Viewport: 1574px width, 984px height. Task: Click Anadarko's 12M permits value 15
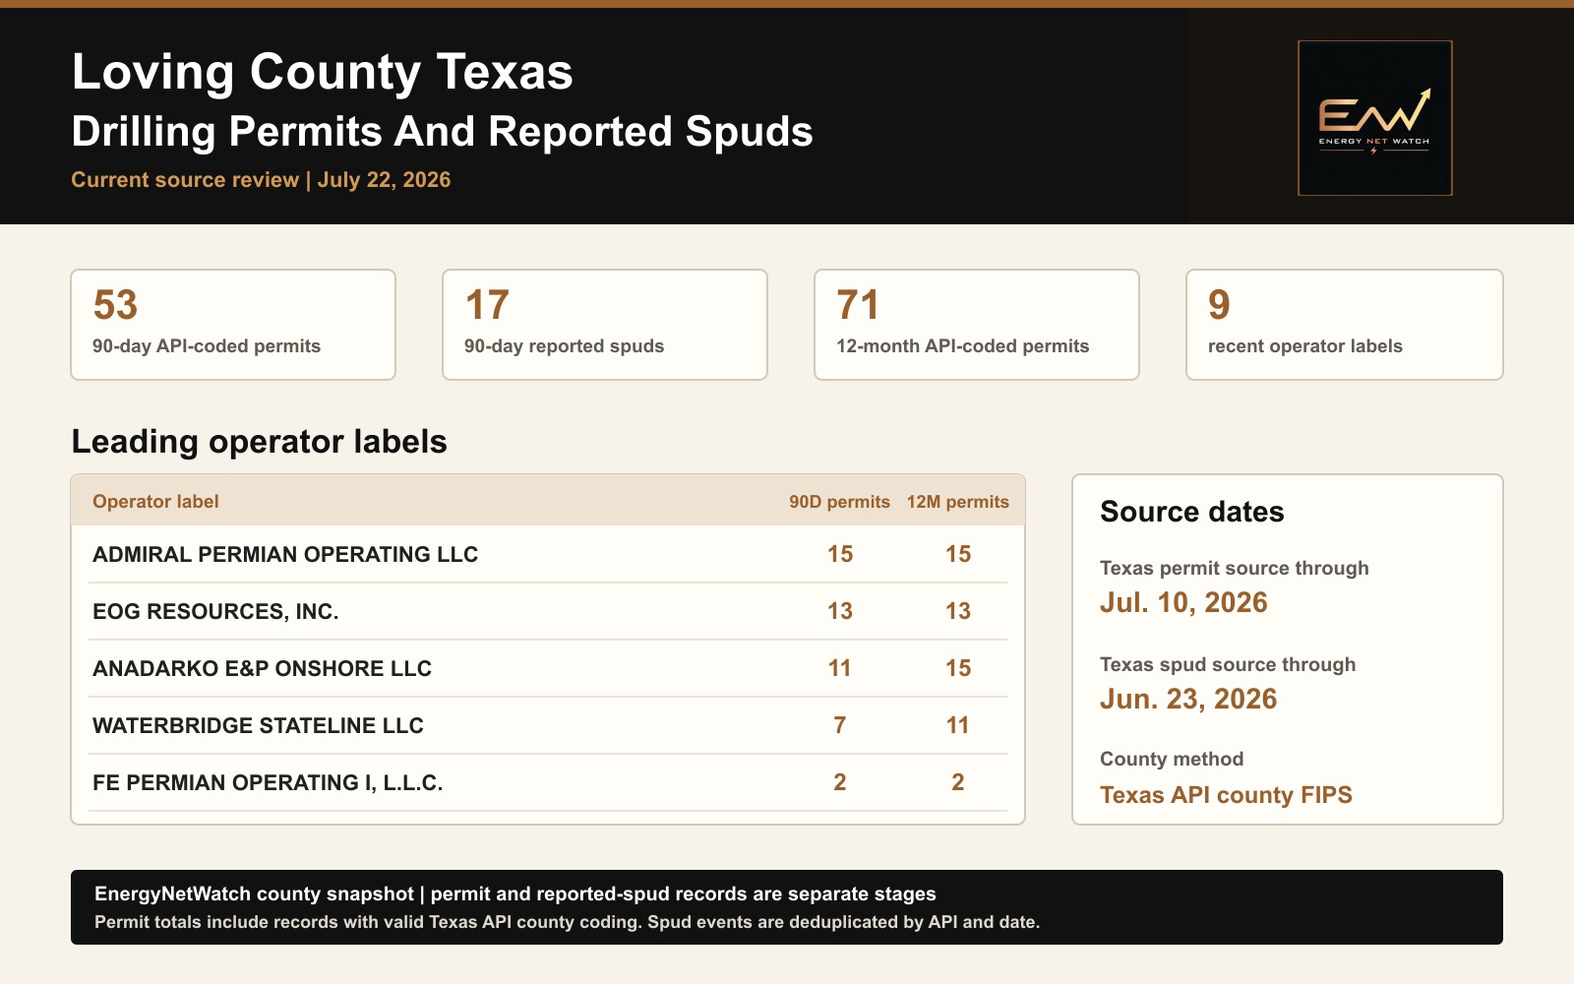(x=958, y=668)
